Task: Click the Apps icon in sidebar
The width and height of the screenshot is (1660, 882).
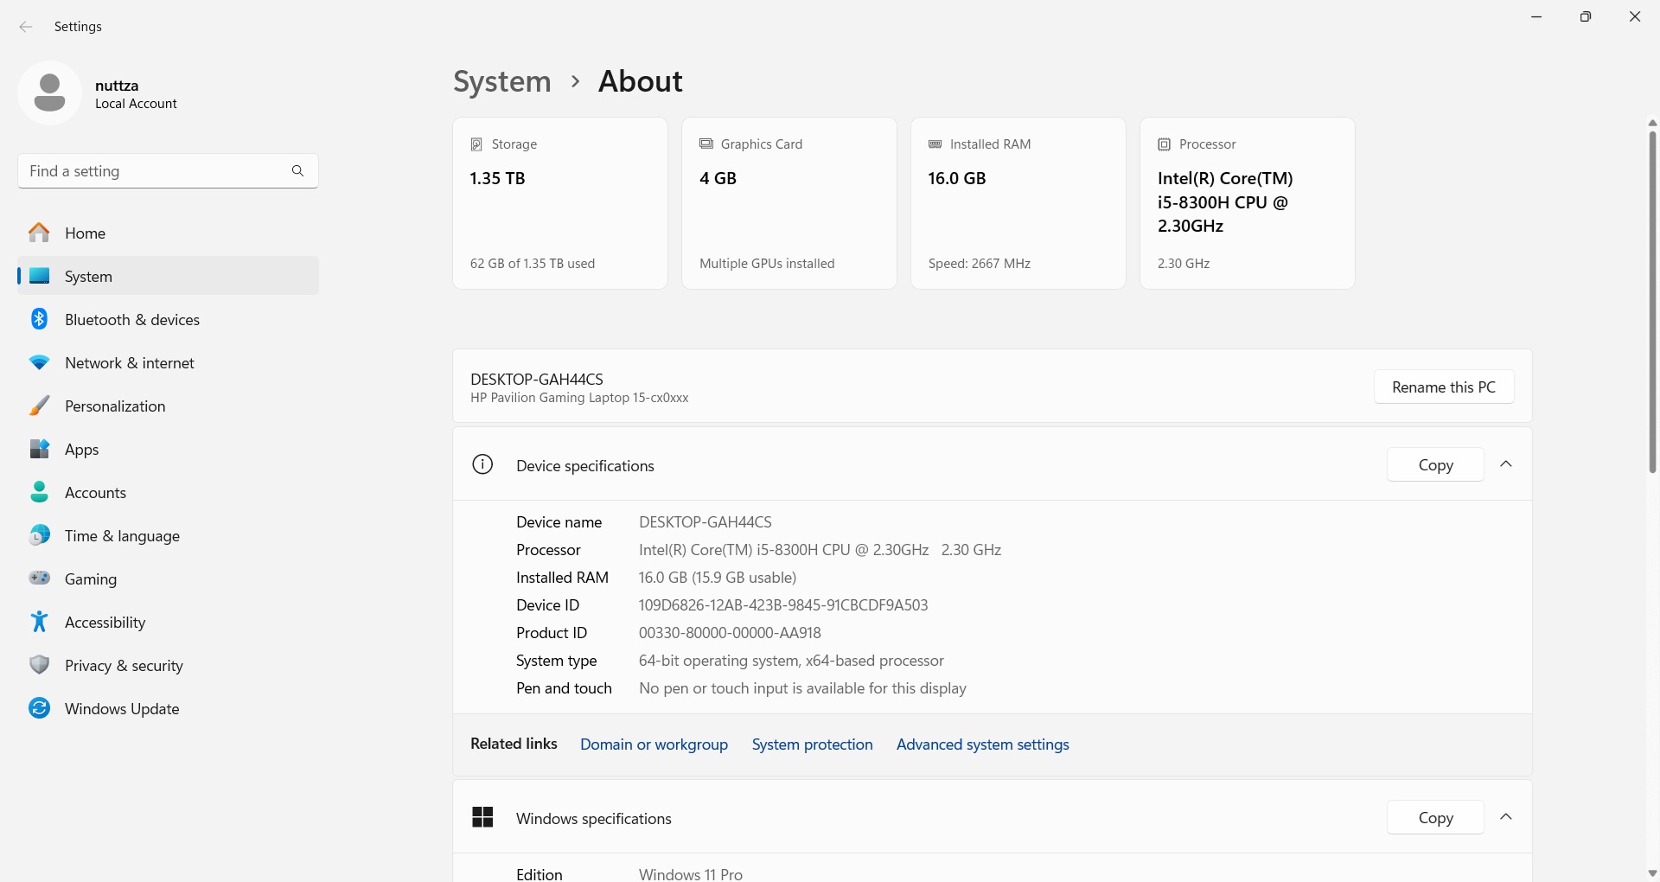Action: (39, 449)
